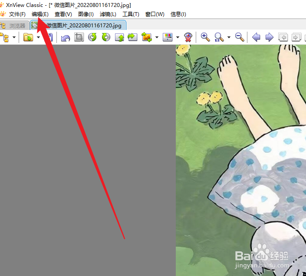Select the 微信图片_20220801161720.jpg tab
The height and width of the screenshot is (276, 306).
[78, 25]
